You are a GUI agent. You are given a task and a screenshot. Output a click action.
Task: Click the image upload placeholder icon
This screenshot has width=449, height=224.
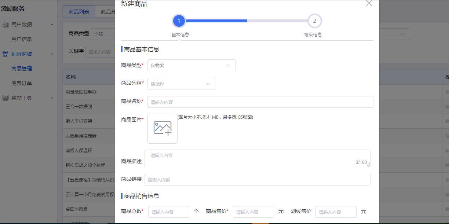tap(163, 129)
